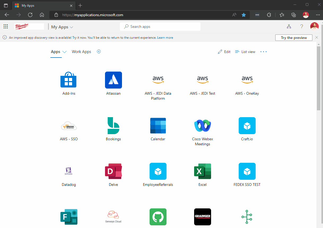Image resolution: width=323 pixels, height=228 pixels.
Task: Open the Excel app icon
Action: (203, 171)
